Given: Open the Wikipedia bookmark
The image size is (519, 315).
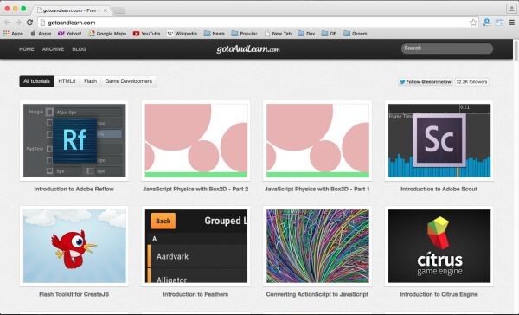Looking at the screenshot, I should pyautogui.click(x=183, y=34).
